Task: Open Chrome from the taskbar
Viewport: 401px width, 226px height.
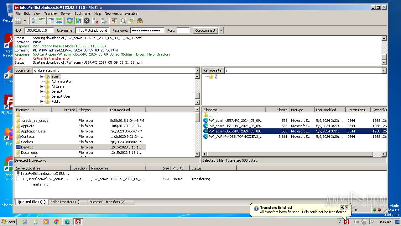Action: click(57, 222)
